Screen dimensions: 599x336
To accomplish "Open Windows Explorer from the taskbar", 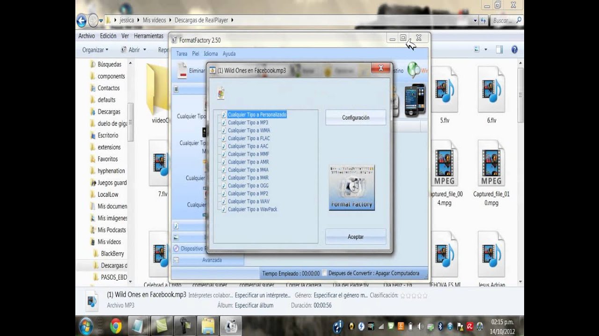I will tap(207, 326).
